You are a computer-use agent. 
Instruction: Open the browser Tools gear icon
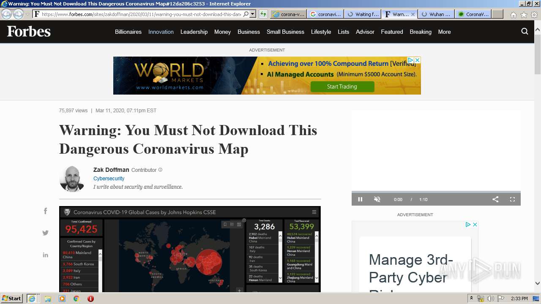534,14
